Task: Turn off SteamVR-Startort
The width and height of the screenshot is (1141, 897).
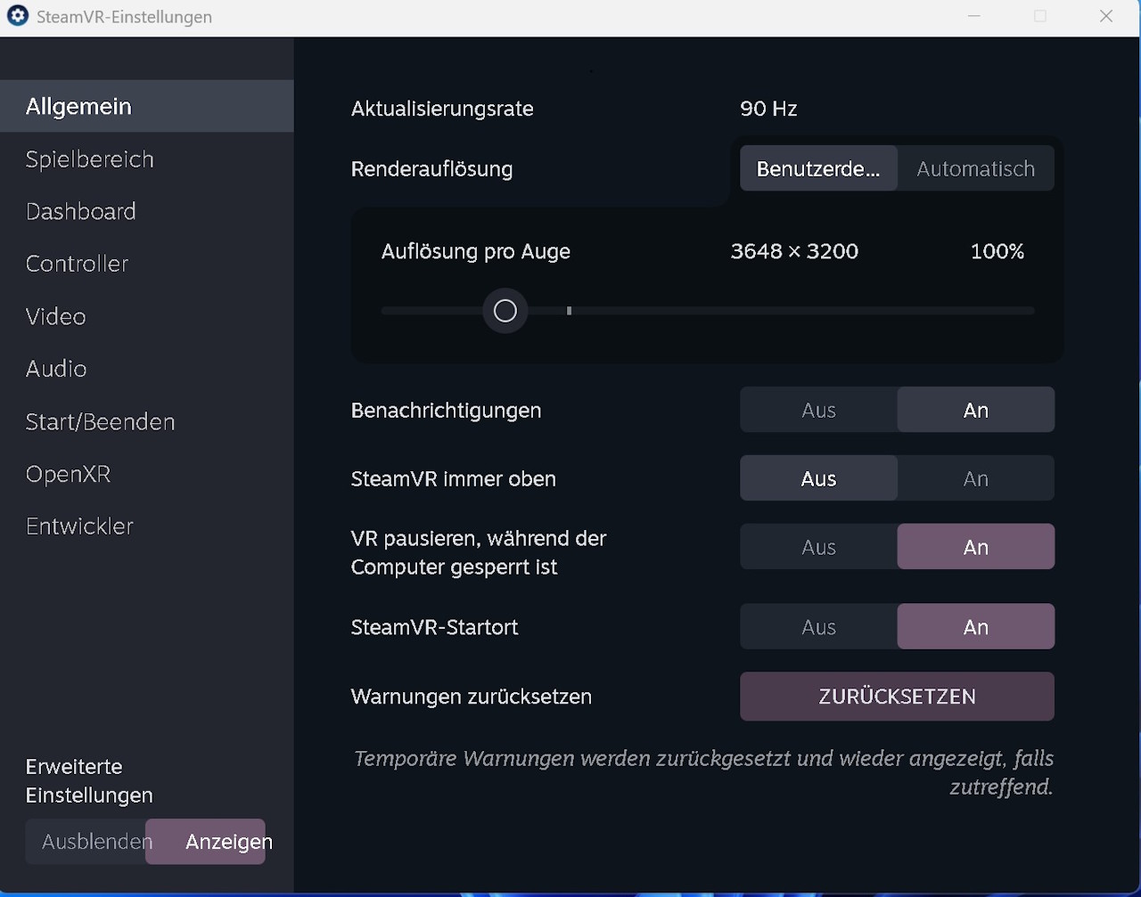Action: (x=818, y=628)
